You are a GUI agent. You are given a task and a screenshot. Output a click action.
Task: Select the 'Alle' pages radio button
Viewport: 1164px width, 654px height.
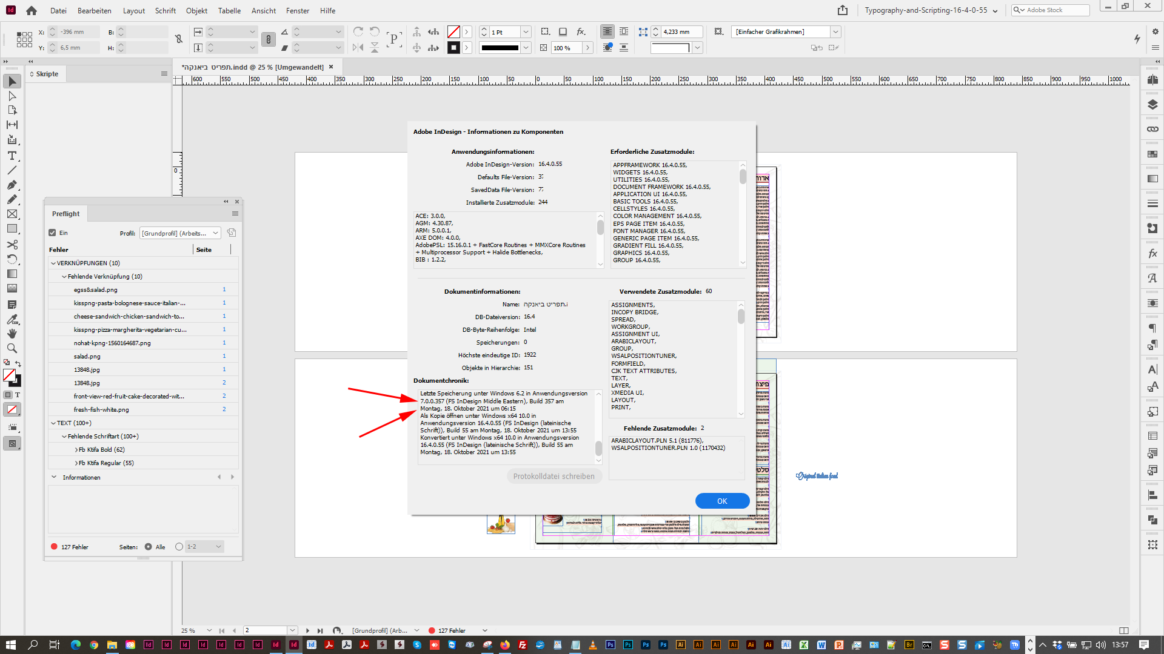(x=147, y=546)
